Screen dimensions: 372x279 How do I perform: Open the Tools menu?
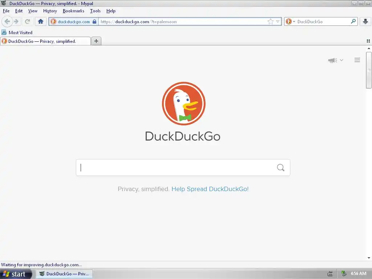pos(95,11)
